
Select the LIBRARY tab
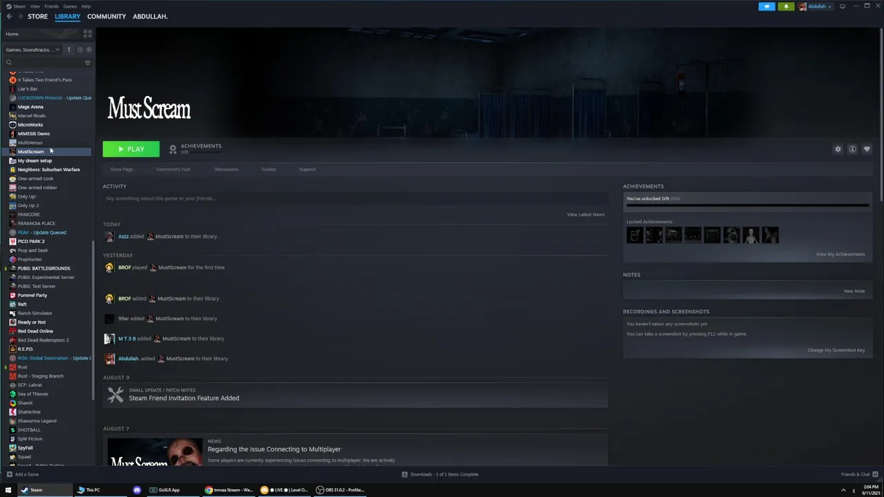pos(68,17)
